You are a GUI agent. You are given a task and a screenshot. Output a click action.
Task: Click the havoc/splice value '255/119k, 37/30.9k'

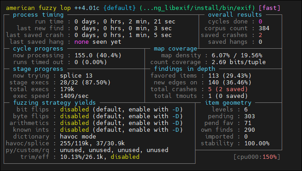click(x=92, y=143)
